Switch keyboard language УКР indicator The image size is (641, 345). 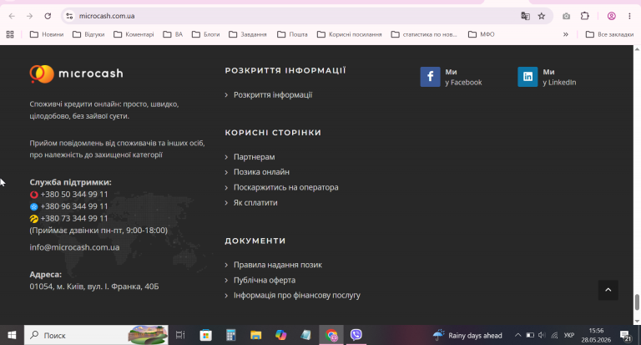569,335
